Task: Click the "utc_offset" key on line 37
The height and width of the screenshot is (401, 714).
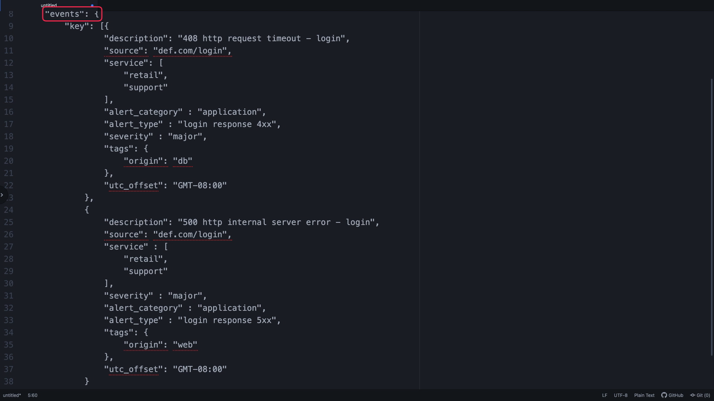Action: click(x=134, y=369)
